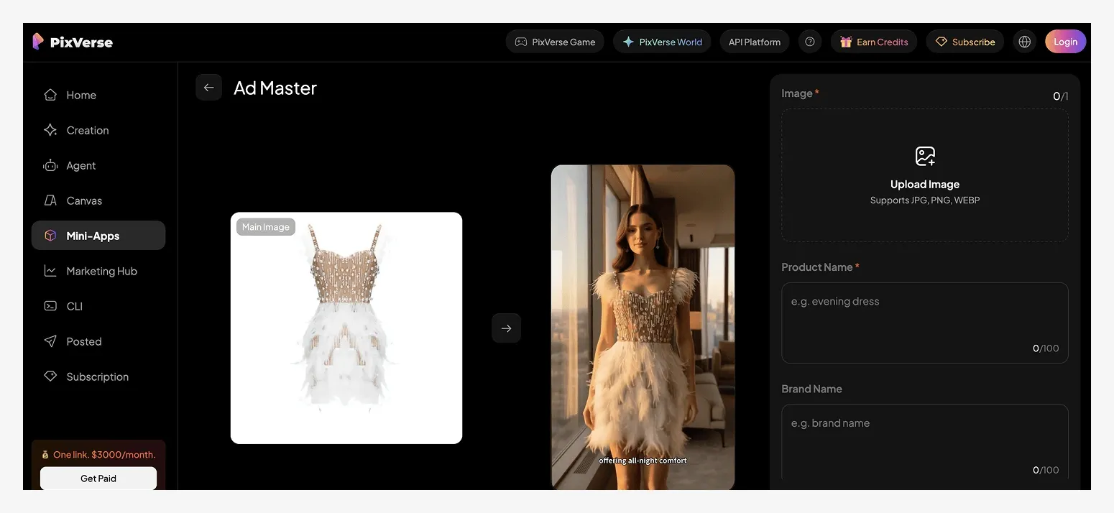Viewport: 1114px width, 513px height.
Task: Click the Agent robot icon
Action: pos(50,165)
